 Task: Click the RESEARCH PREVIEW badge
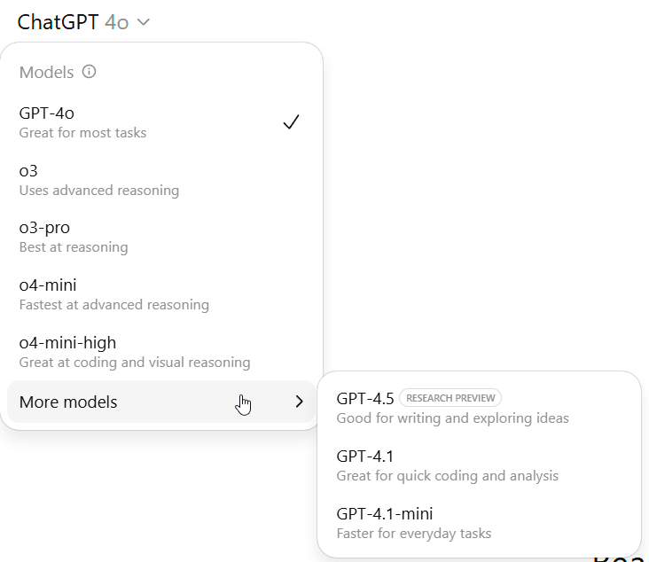pyautogui.click(x=450, y=398)
